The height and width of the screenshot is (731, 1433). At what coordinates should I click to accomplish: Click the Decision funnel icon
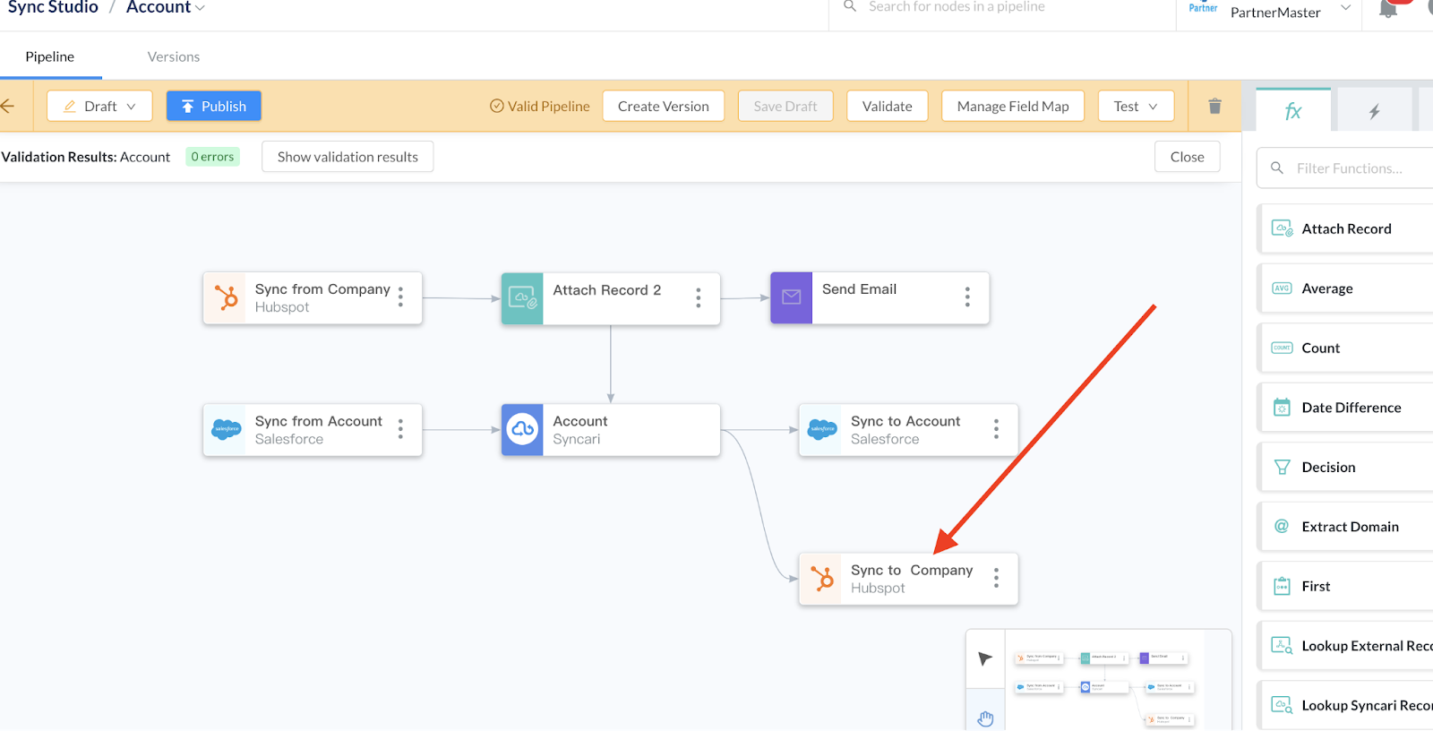tap(1283, 467)
